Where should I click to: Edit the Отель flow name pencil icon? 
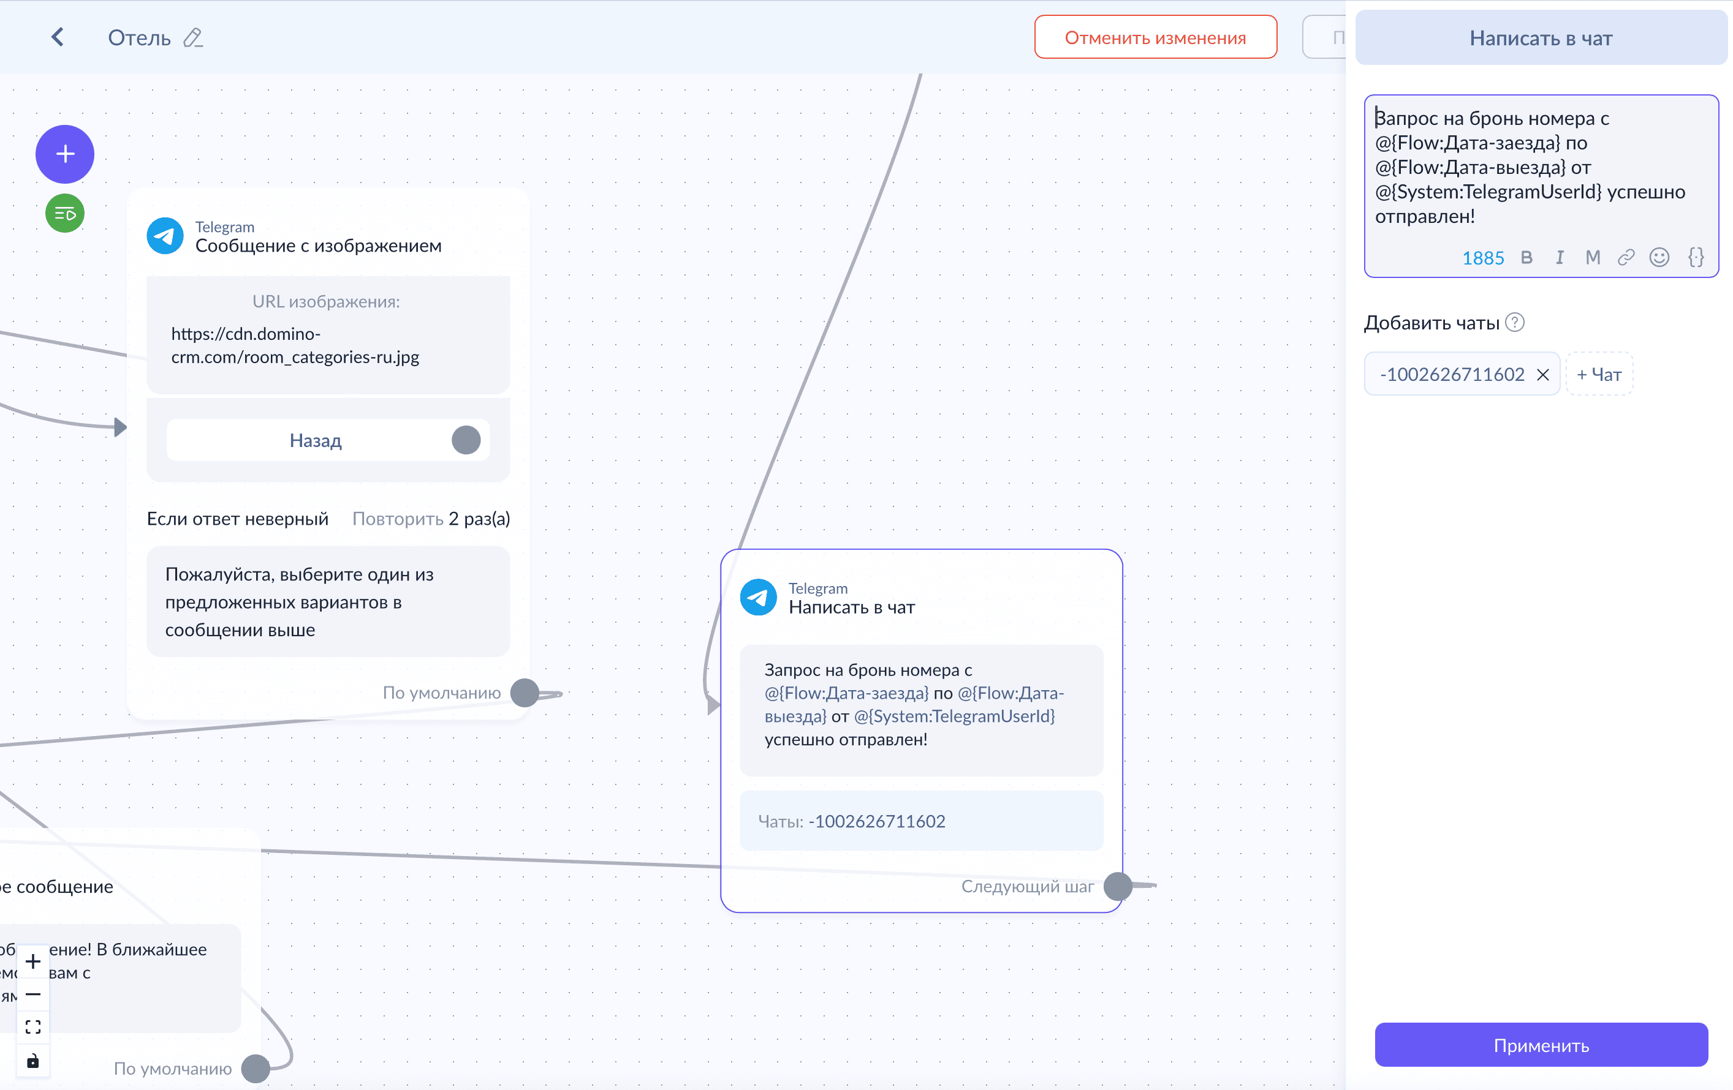pyautogui.click(x=193, y=37)
